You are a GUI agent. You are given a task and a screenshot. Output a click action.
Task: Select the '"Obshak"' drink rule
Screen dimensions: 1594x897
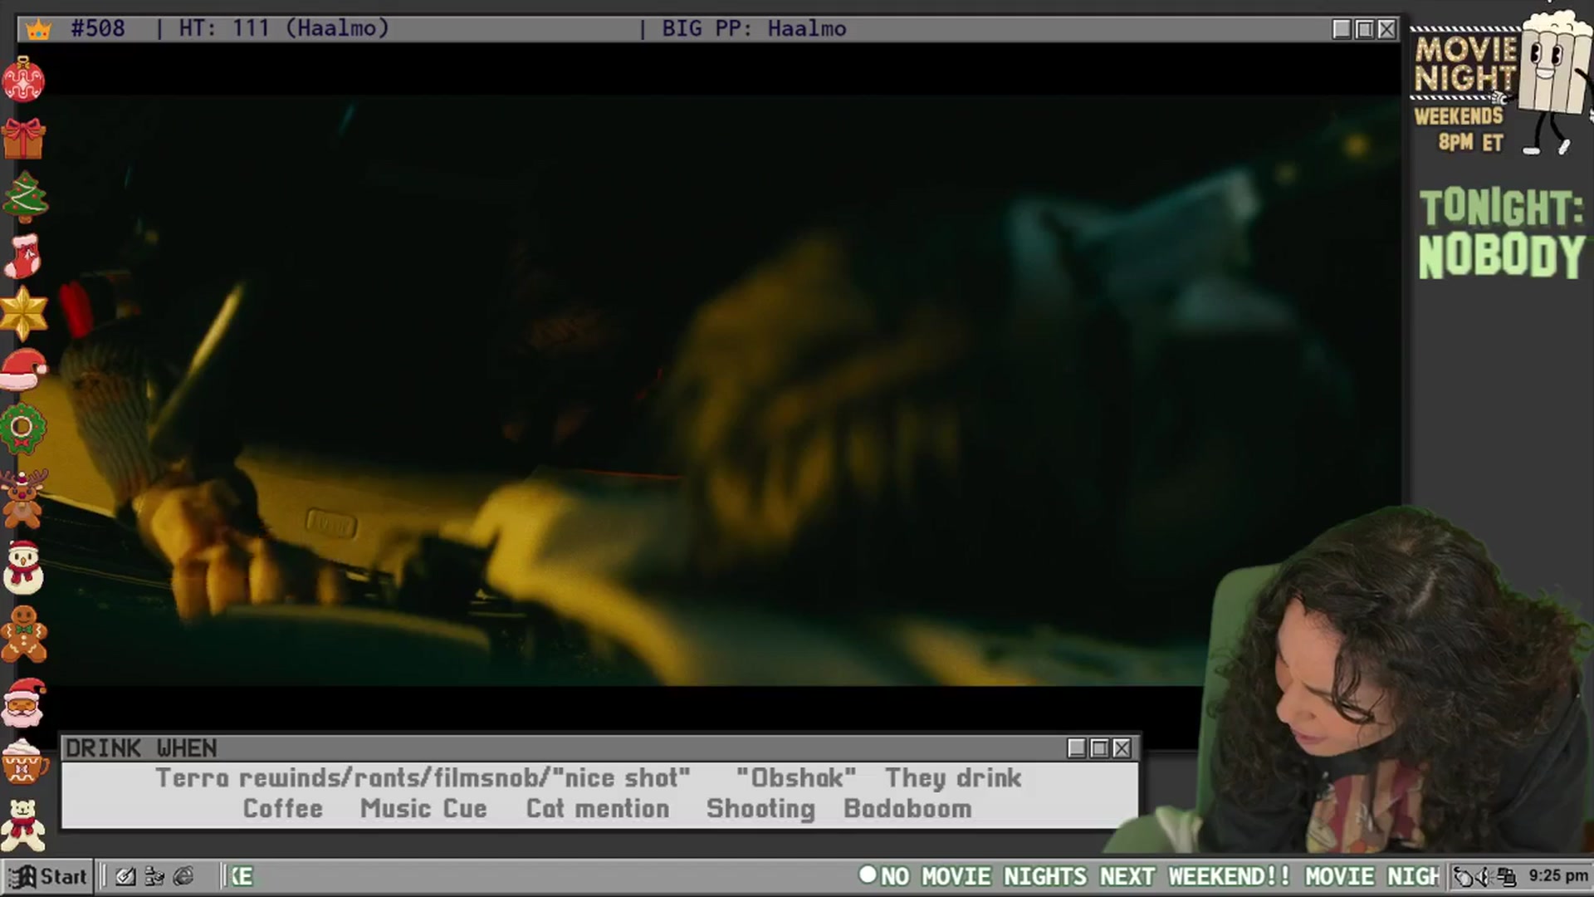pyautogui.click(x=795, y=777)
